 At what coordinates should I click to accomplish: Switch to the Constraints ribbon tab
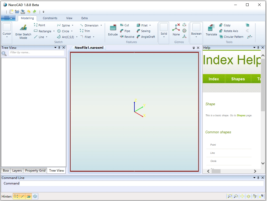50,18
